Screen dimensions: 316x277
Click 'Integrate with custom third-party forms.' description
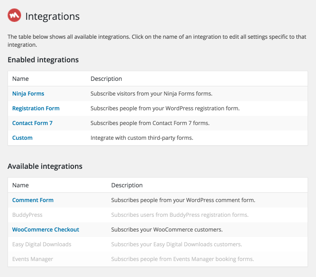tap(142, 138)
